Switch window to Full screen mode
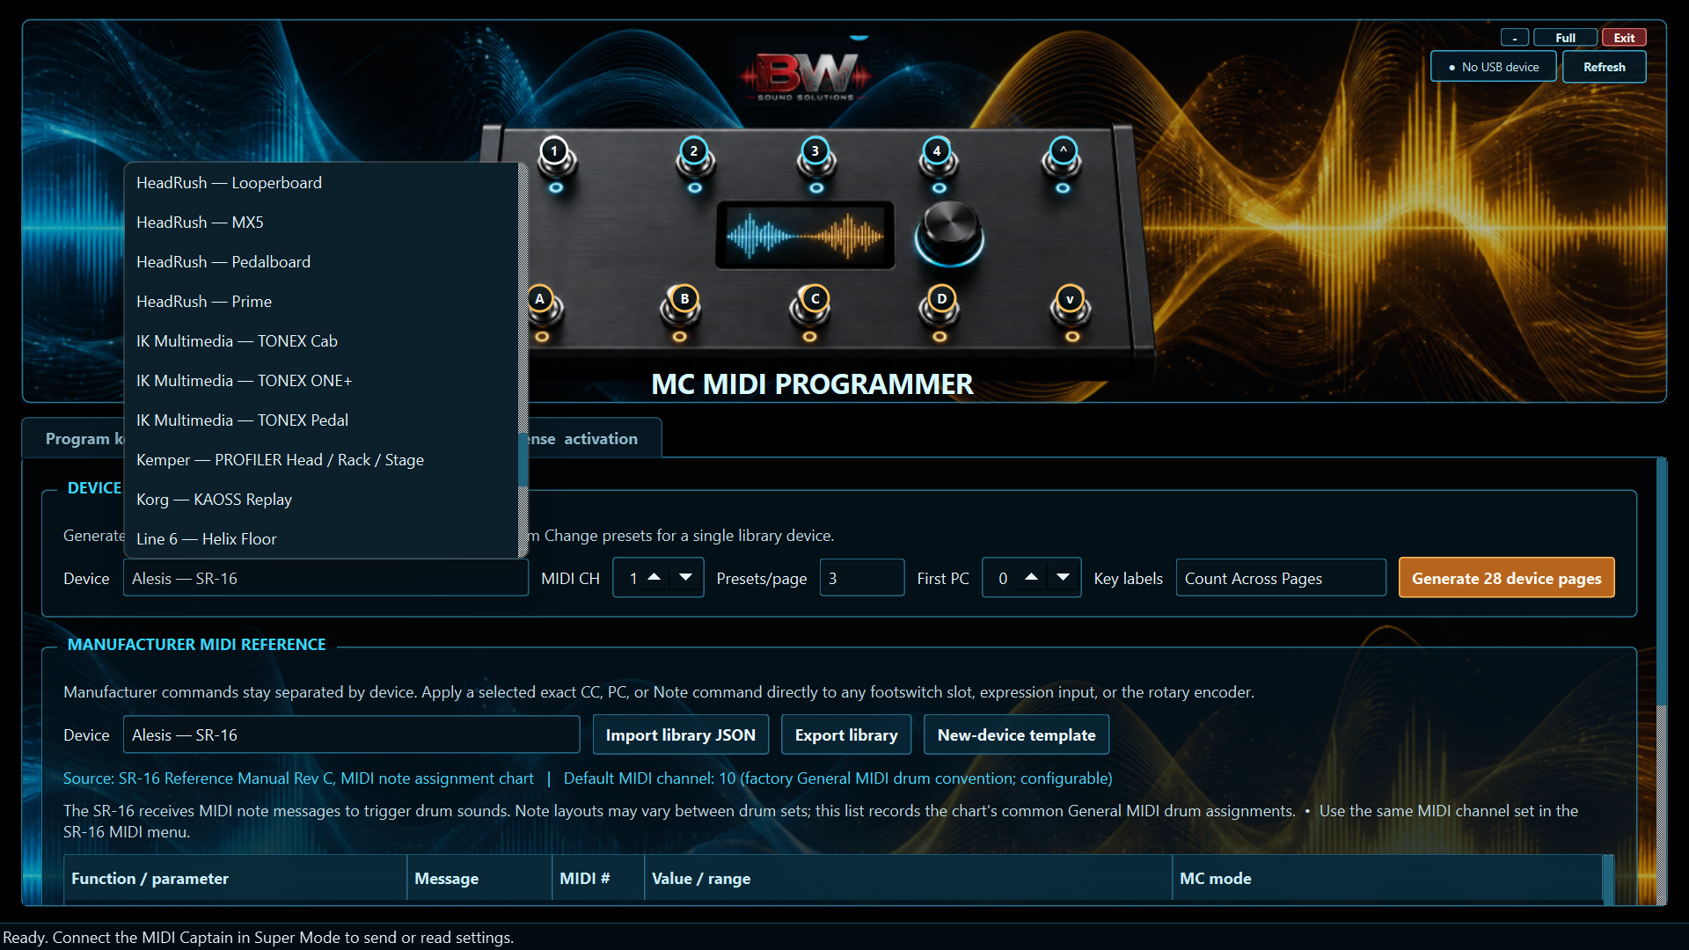 pos(1565,38)
